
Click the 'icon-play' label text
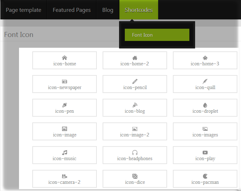point(205,159)
